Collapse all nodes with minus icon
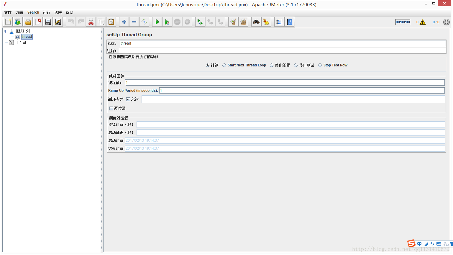 [134, 22]
